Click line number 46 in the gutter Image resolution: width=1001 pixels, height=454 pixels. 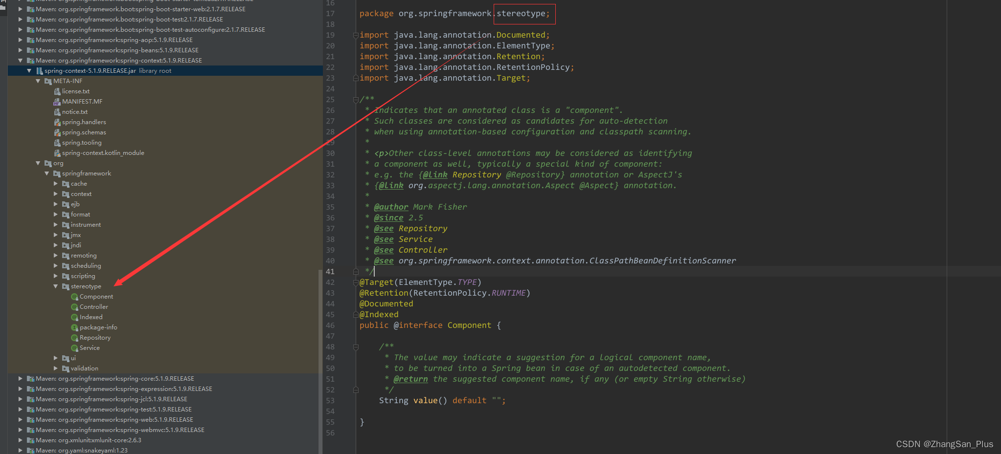pyautogui.click(x=330, y=325)
